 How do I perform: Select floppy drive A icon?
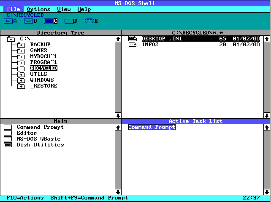click(x=8, y=21)
